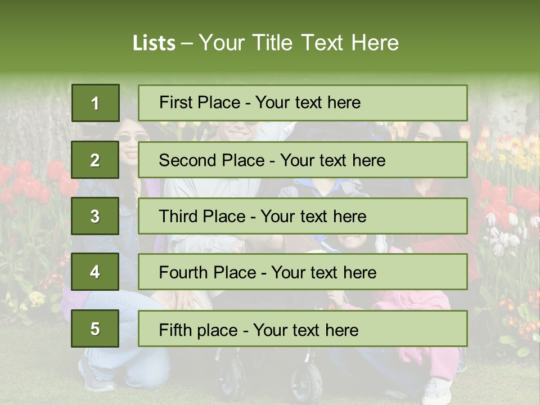Click 'Your Title Text Here' in heading
540x405 pixels.
[299, 43]
